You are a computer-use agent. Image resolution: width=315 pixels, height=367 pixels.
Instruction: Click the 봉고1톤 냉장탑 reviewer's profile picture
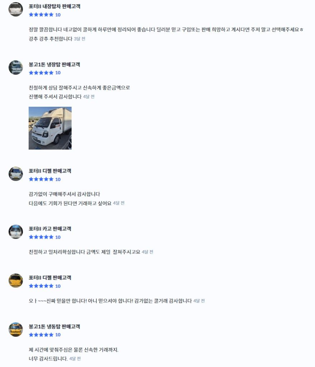click(x=16, y=67)
